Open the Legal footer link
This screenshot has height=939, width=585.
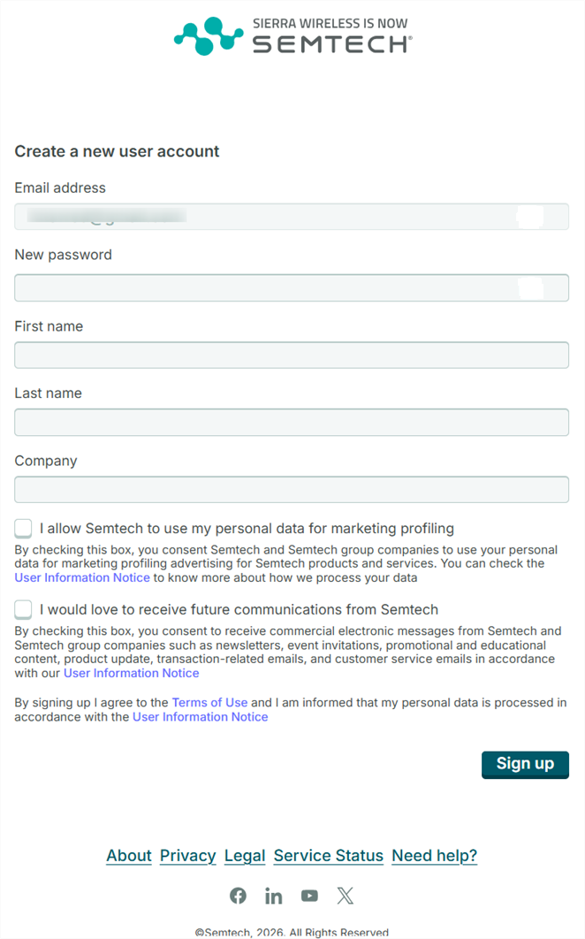pos(245,856)
